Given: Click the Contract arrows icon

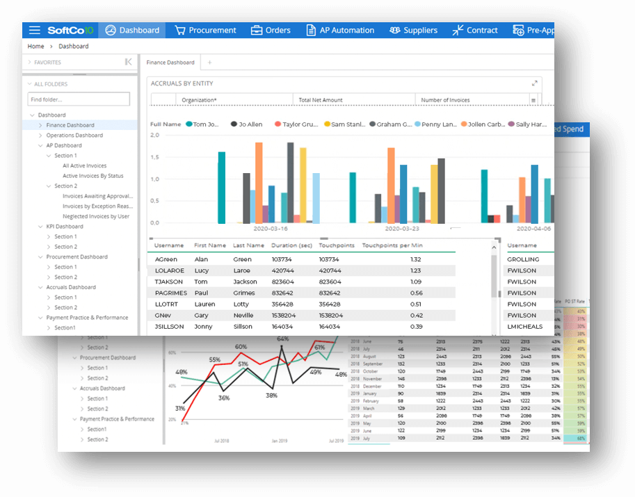Looking at the screenshot, I should (457, 30).
